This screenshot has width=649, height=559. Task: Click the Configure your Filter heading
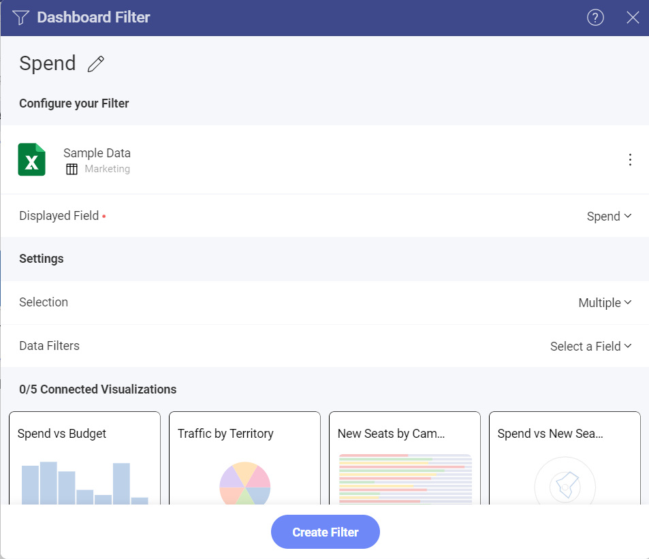74,103
